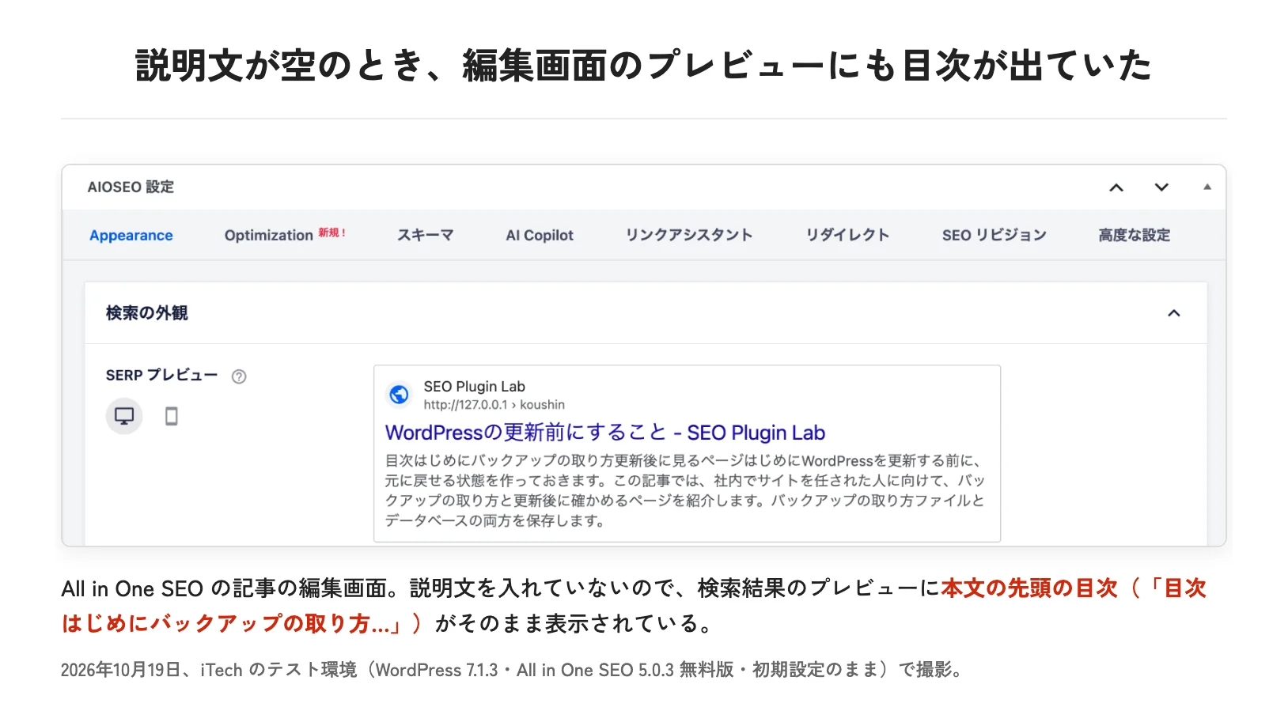Collapse the 検索の外観 section chevron

1174,313
